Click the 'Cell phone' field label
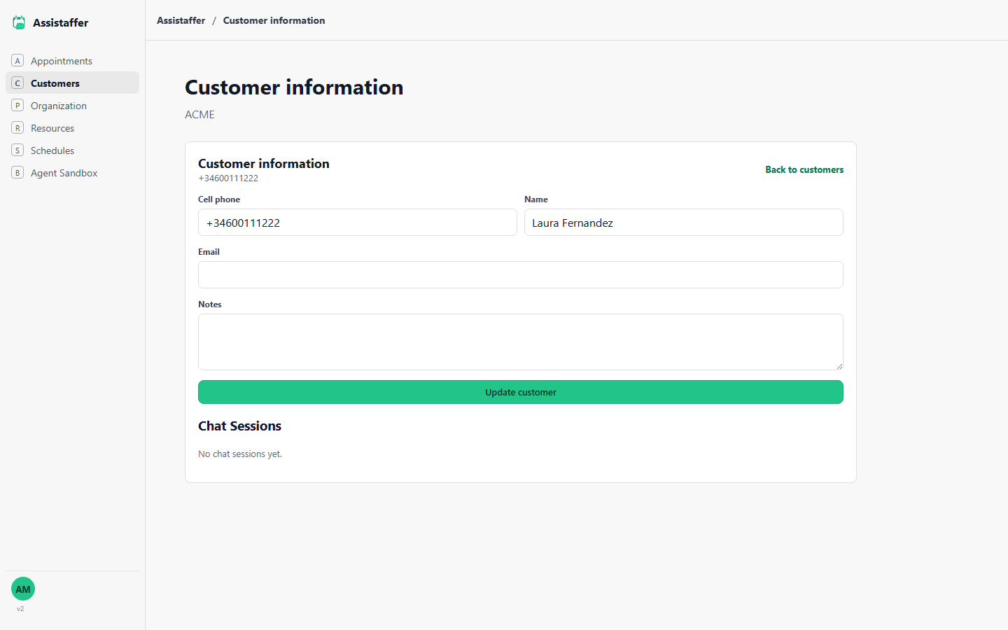 219,199
